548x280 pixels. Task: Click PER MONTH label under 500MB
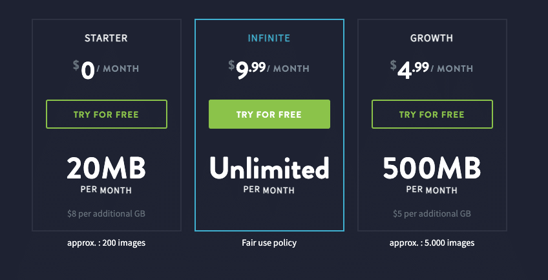(x=432, y=190)
